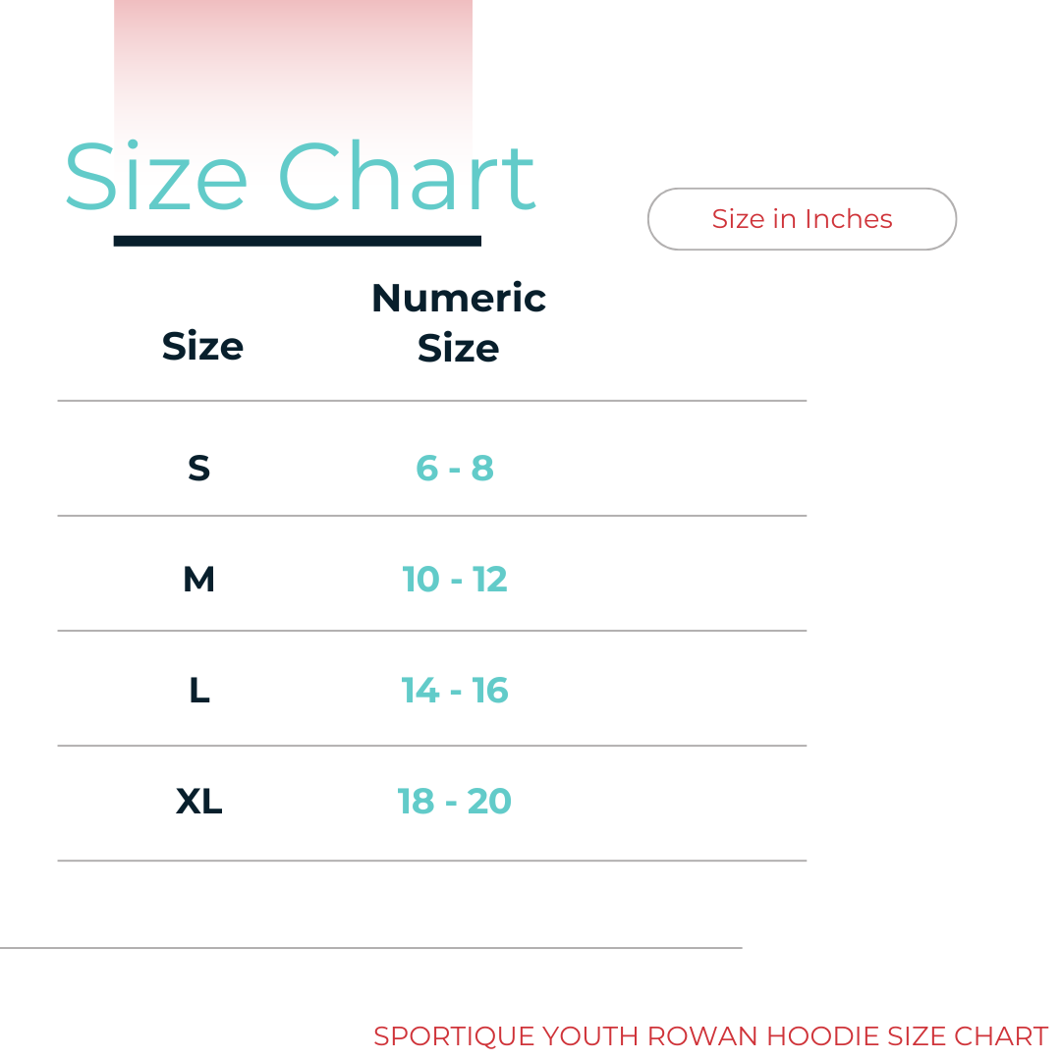The image size is (1061, 1061).
Task: Click the XL size row label
Action: (198, 802)
